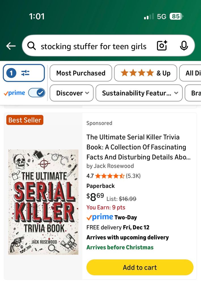201x283 pixels.
Task: Tap the Best Seller badge
Action: [x=25, y=120]
